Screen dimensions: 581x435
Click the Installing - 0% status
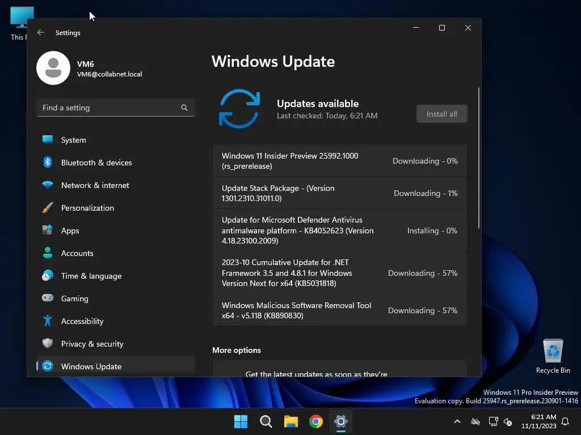432,231
